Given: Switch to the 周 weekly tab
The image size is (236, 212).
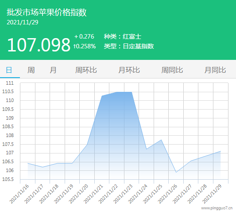Looking at the screenshot, I should 31,70.
